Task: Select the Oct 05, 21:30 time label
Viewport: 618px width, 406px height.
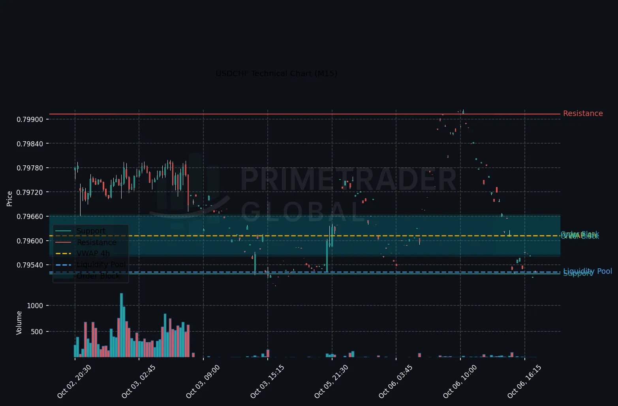Action: (x=331, y=382)
